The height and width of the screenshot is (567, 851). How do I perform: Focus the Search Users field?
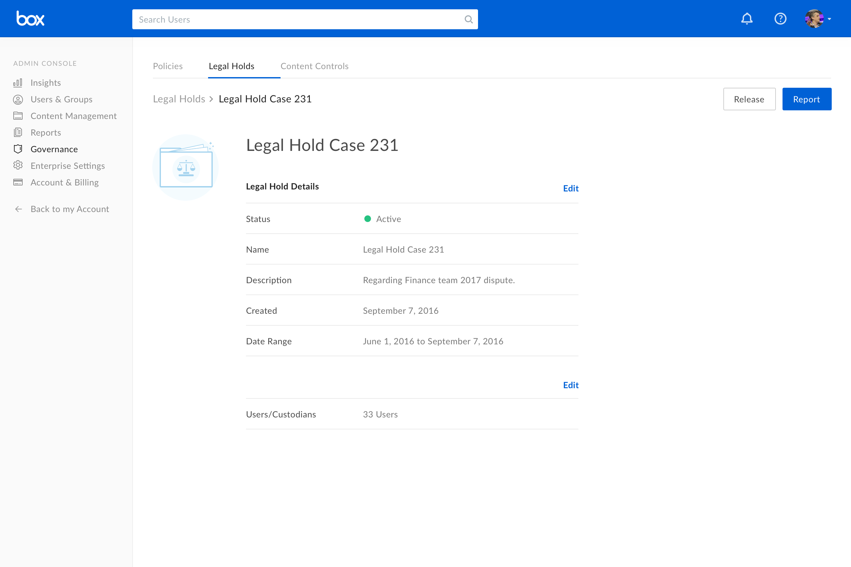tap(297, 20)
